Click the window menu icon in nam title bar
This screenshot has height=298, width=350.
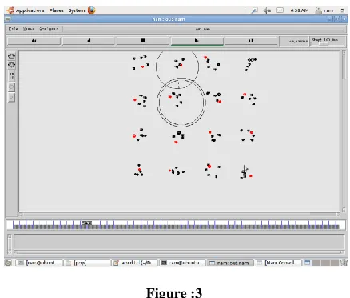point(8,19)
